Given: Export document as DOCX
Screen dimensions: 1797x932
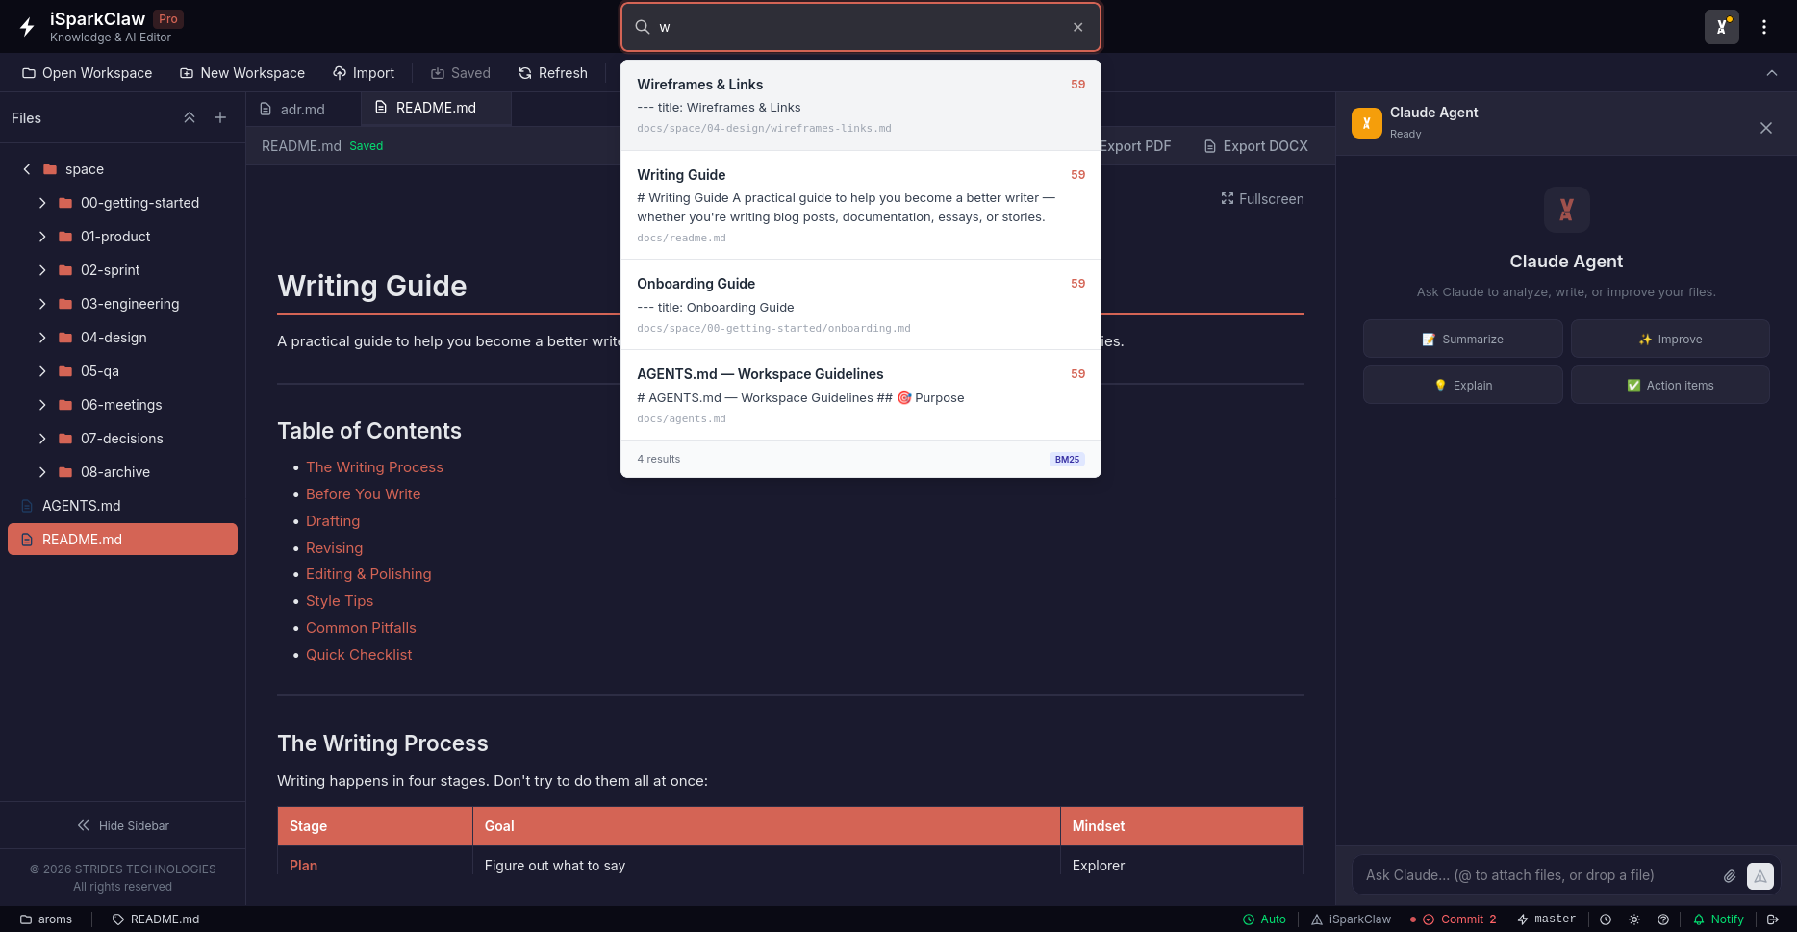Looking at the screenshot, I should 1255,146.
